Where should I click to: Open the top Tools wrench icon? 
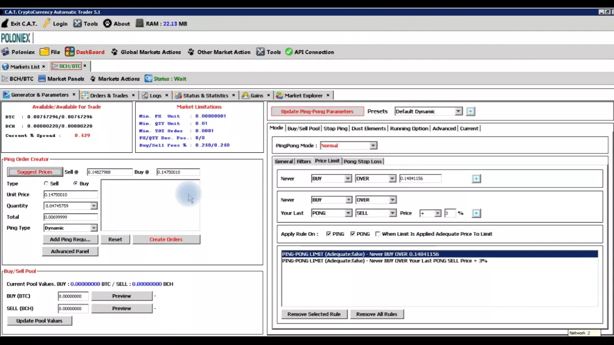(x=77, y=23)
